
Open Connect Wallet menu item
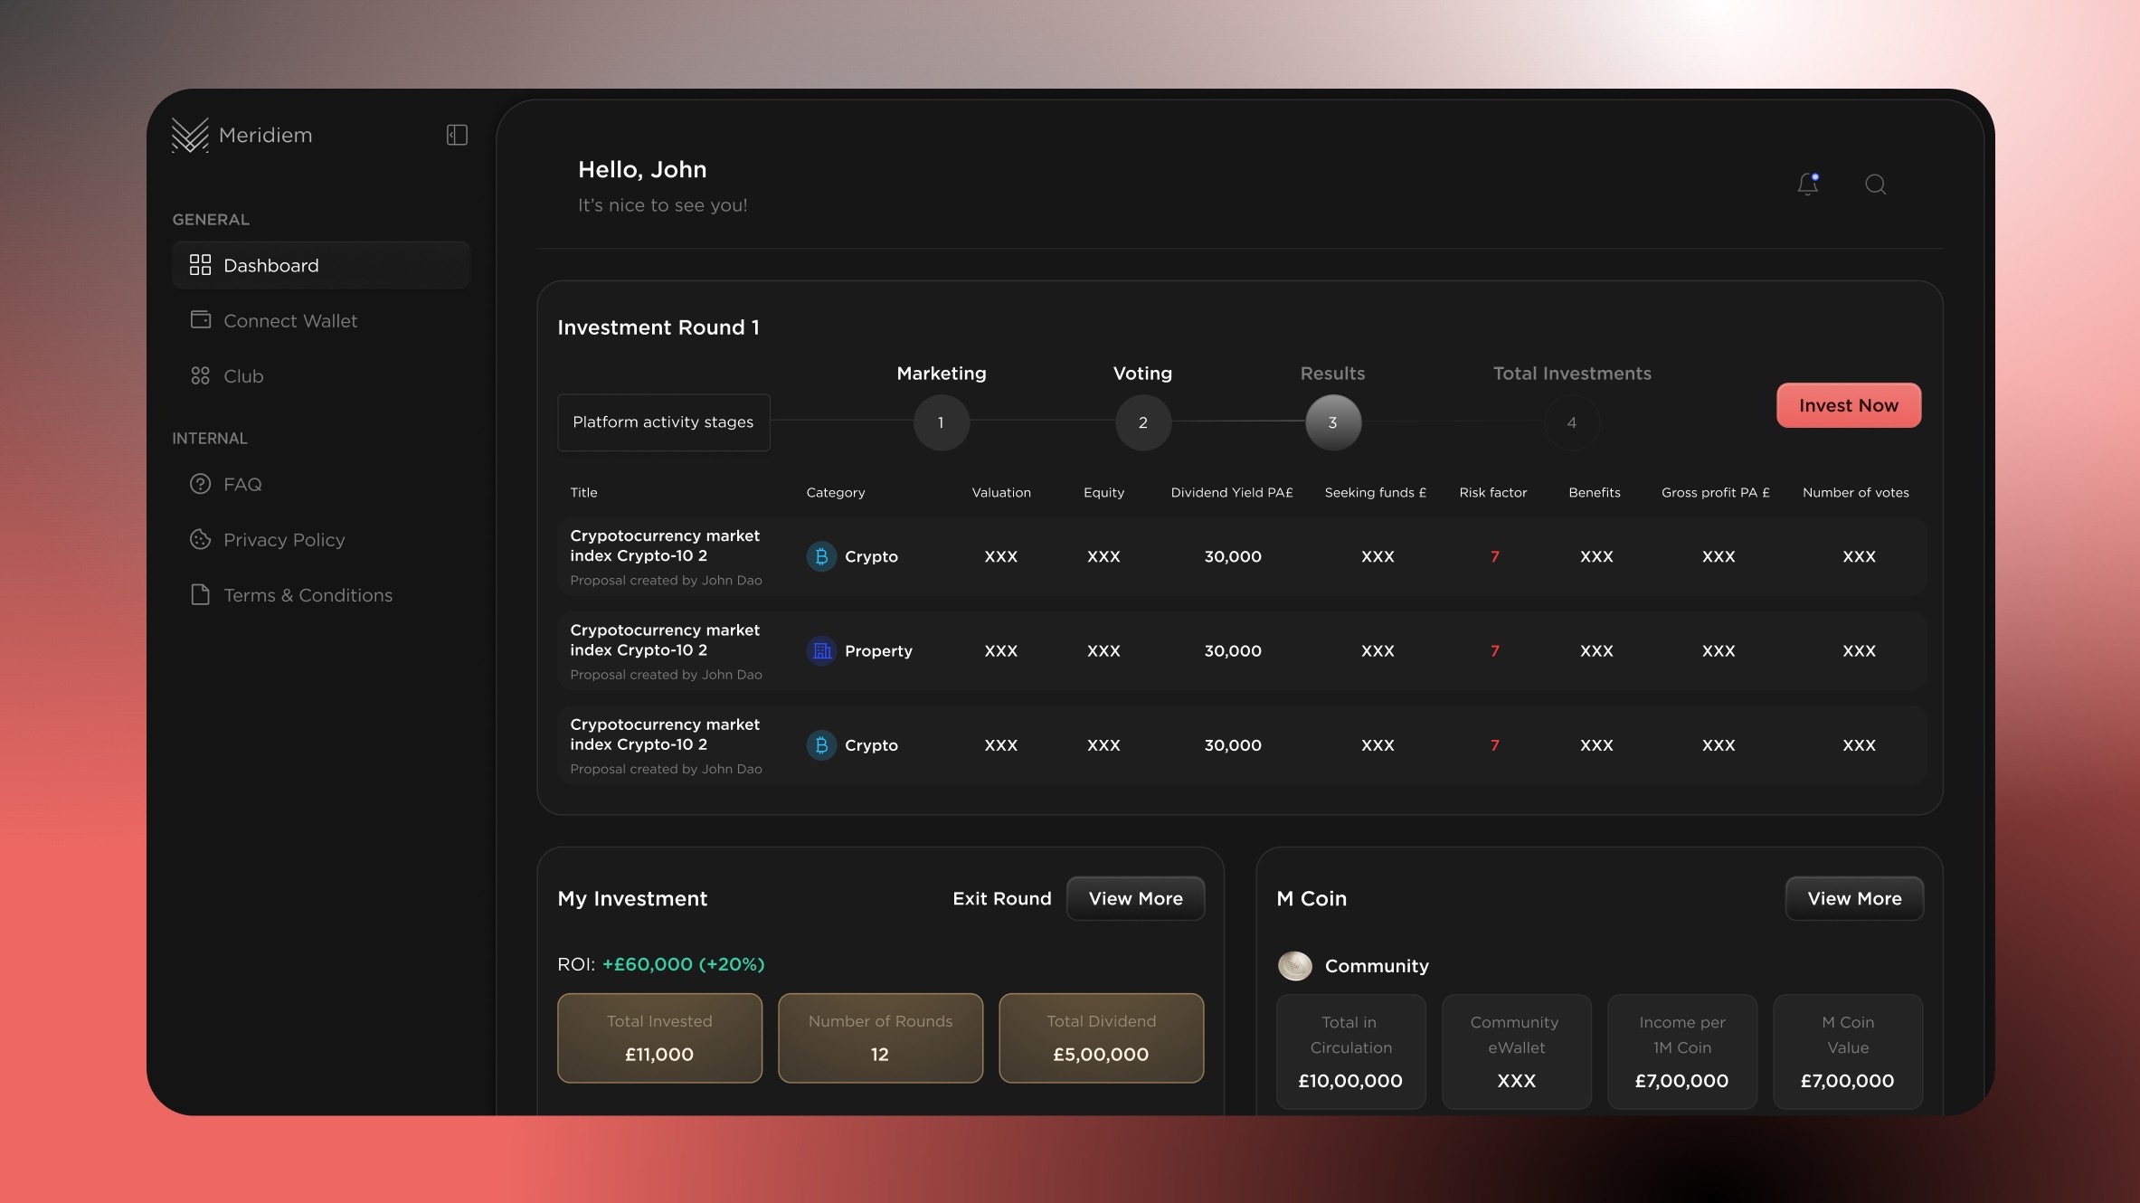[x=321, y=320]
